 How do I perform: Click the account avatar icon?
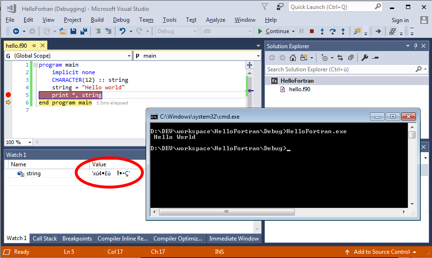pyautogui.click(x=424, y=20)
